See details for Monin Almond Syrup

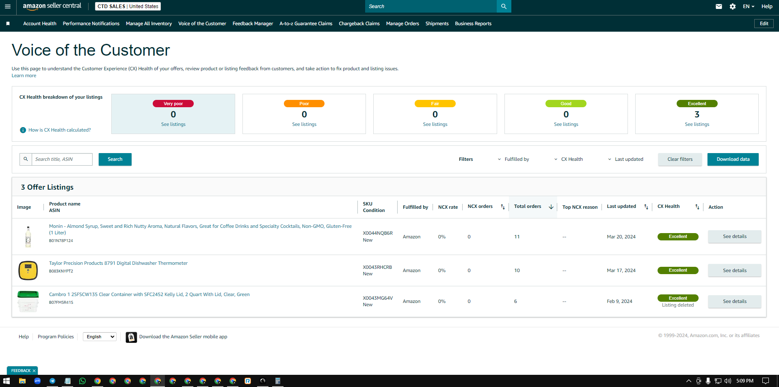click(x=734, y=236)
